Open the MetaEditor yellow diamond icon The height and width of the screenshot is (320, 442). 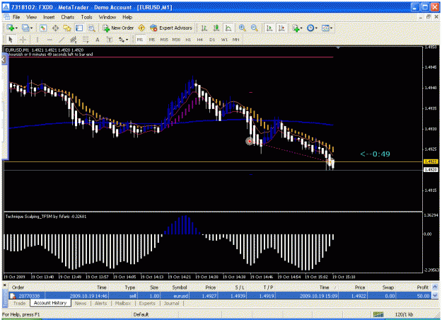(x=141, y=28)
